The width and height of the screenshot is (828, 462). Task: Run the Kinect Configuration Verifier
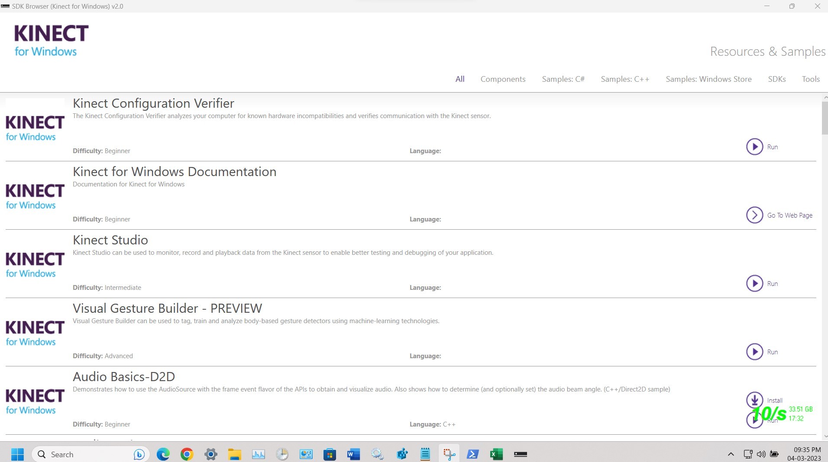[x=762, y=147]
